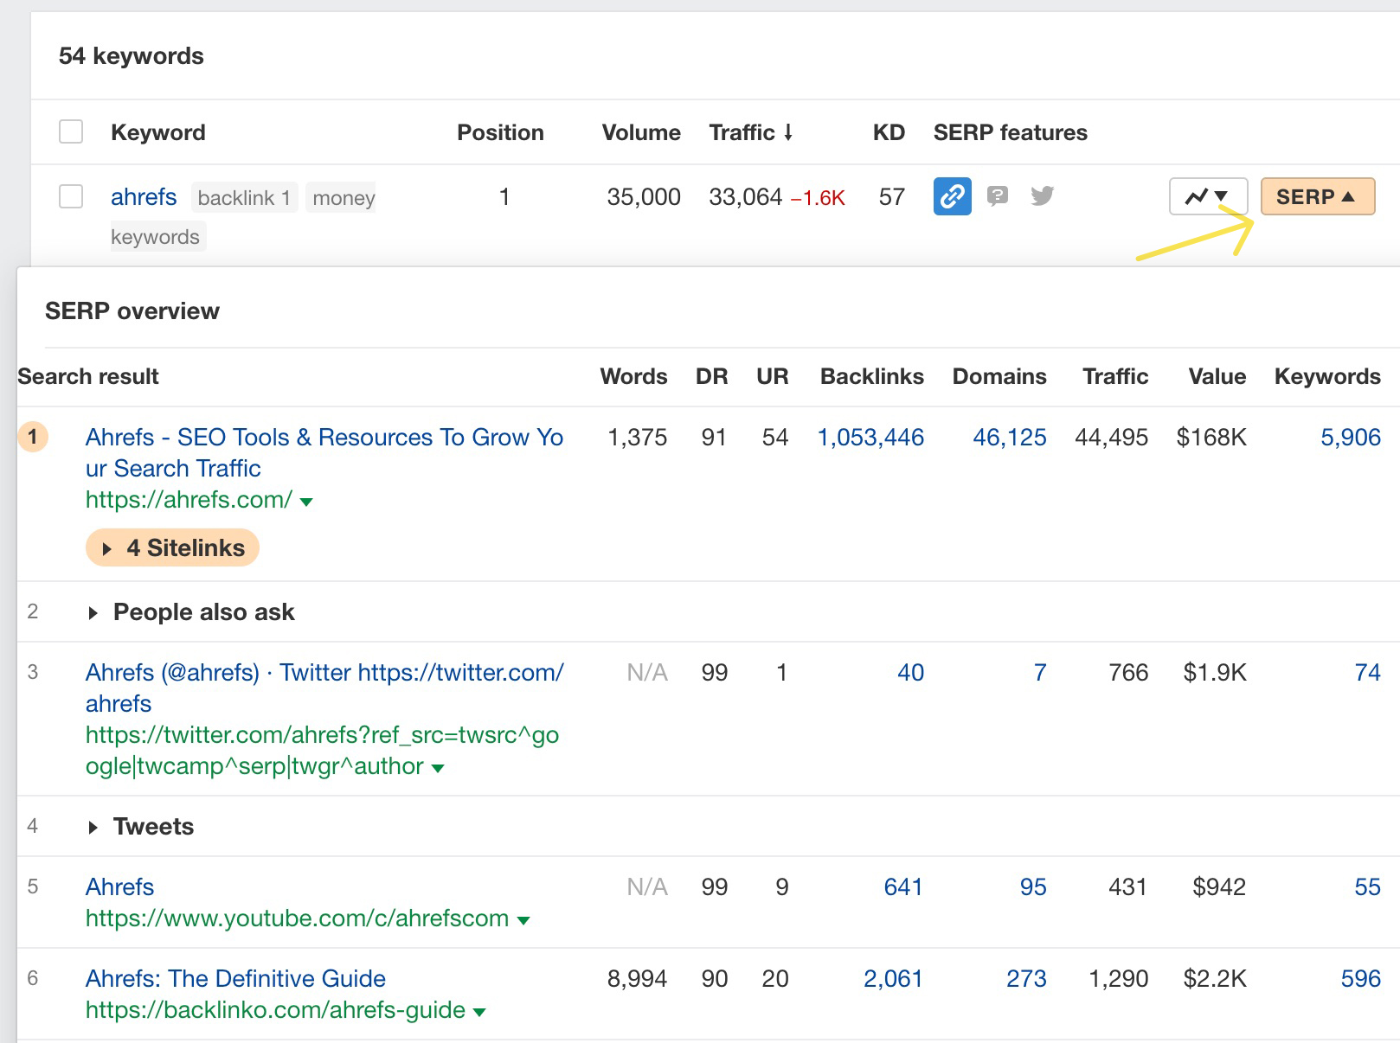
Task: Open the dropdown beside the backlinko.com URL
Action: point(478,1010)
